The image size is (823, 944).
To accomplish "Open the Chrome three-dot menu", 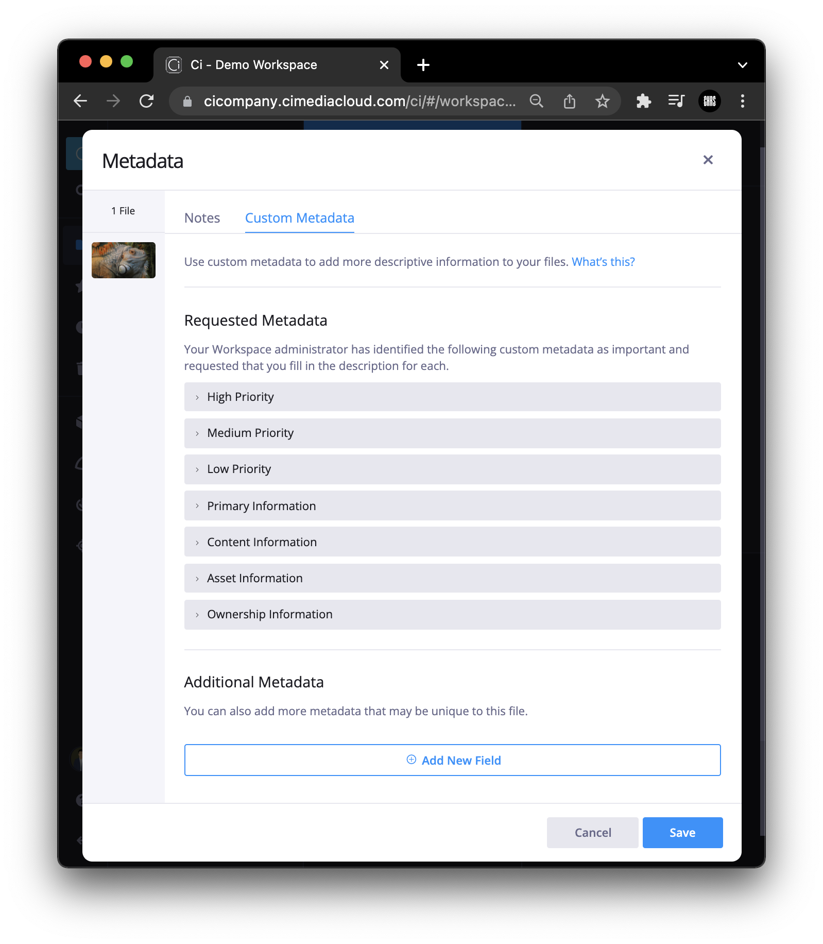I will tap(743, 101).
